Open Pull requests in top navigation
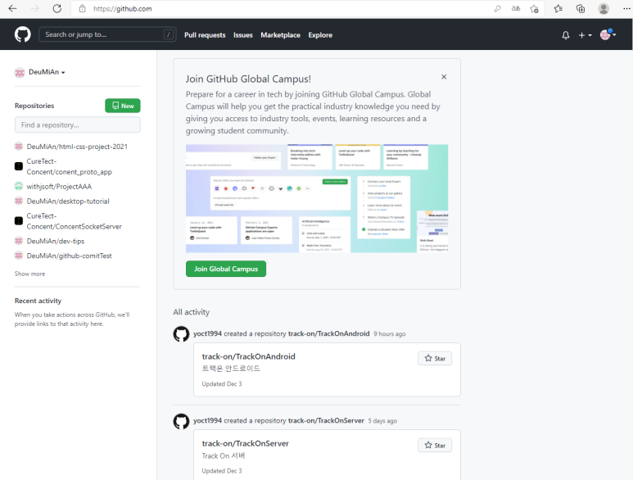Viewport: 633px width, 480px height. click(205, 35)
